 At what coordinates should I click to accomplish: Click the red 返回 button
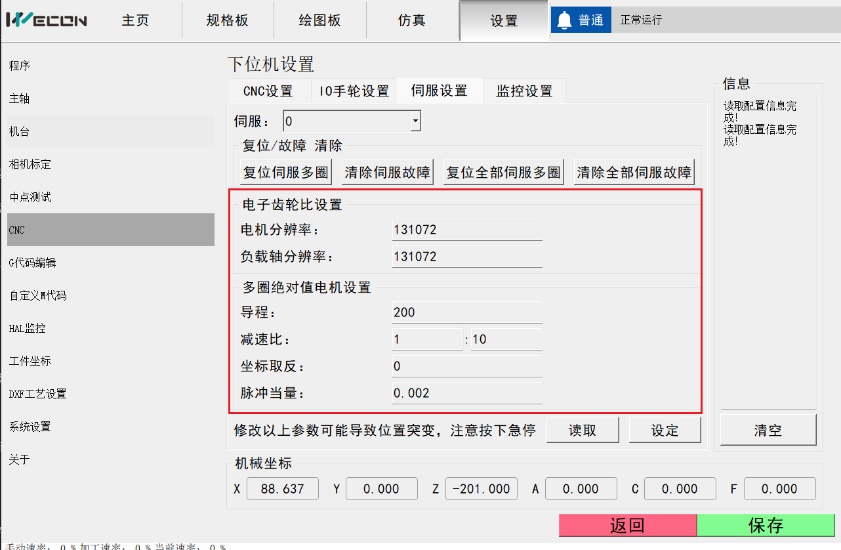click(x=627, y=525)
